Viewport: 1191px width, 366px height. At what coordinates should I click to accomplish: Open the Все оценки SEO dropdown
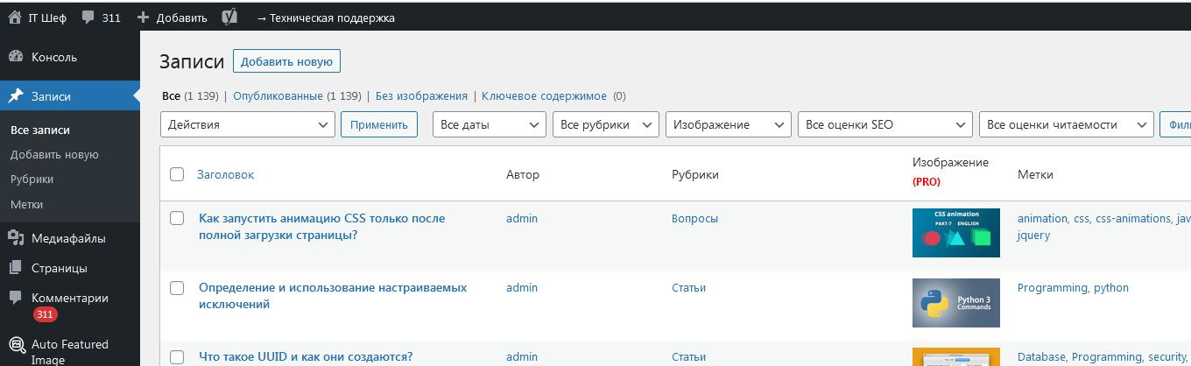(x=884, y=124)
